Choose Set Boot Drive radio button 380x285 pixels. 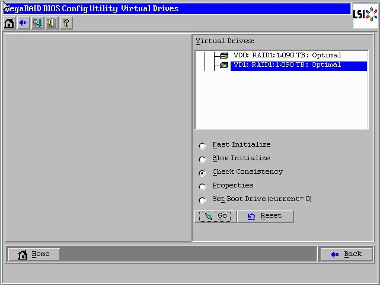tap(203, 200)
